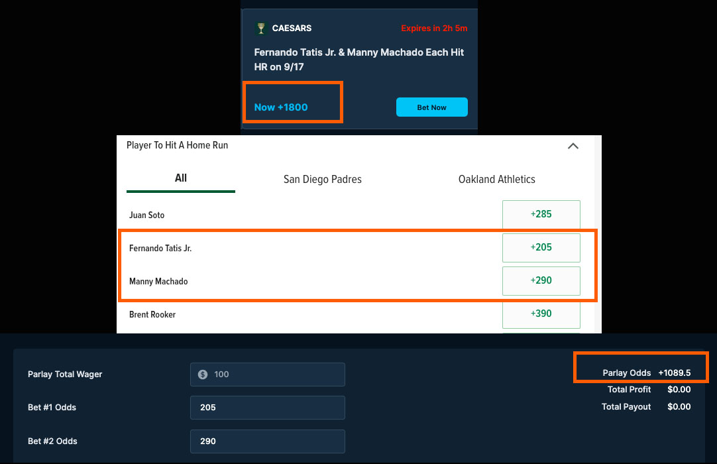Click the 'Player To Hit A Home Run' heading
This screenshot has width=717, height=464.
[178, 145]
